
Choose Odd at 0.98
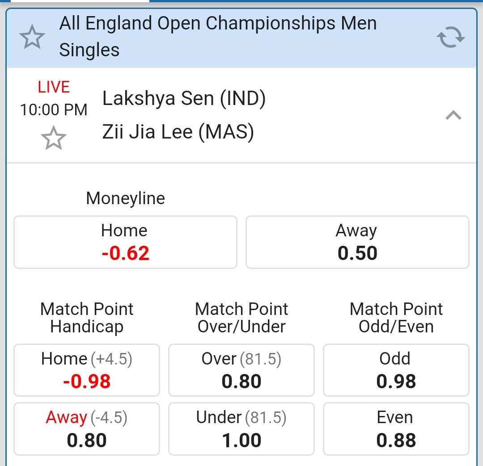pos(396,370)
